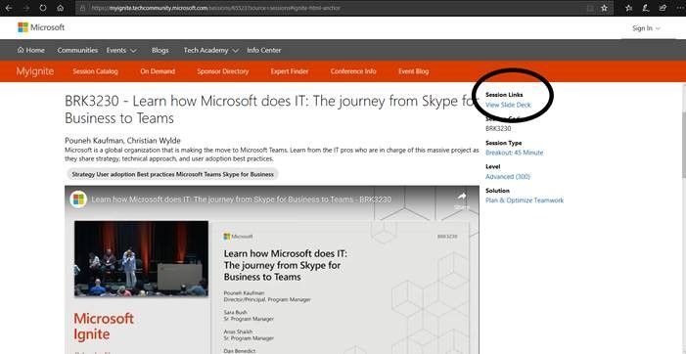Select the On Demand menu item

coord(158,71)
